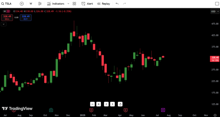Screen dimensions: 220x117
Task: Click the O334.40 open value
Action: click(x=18, y=11)
